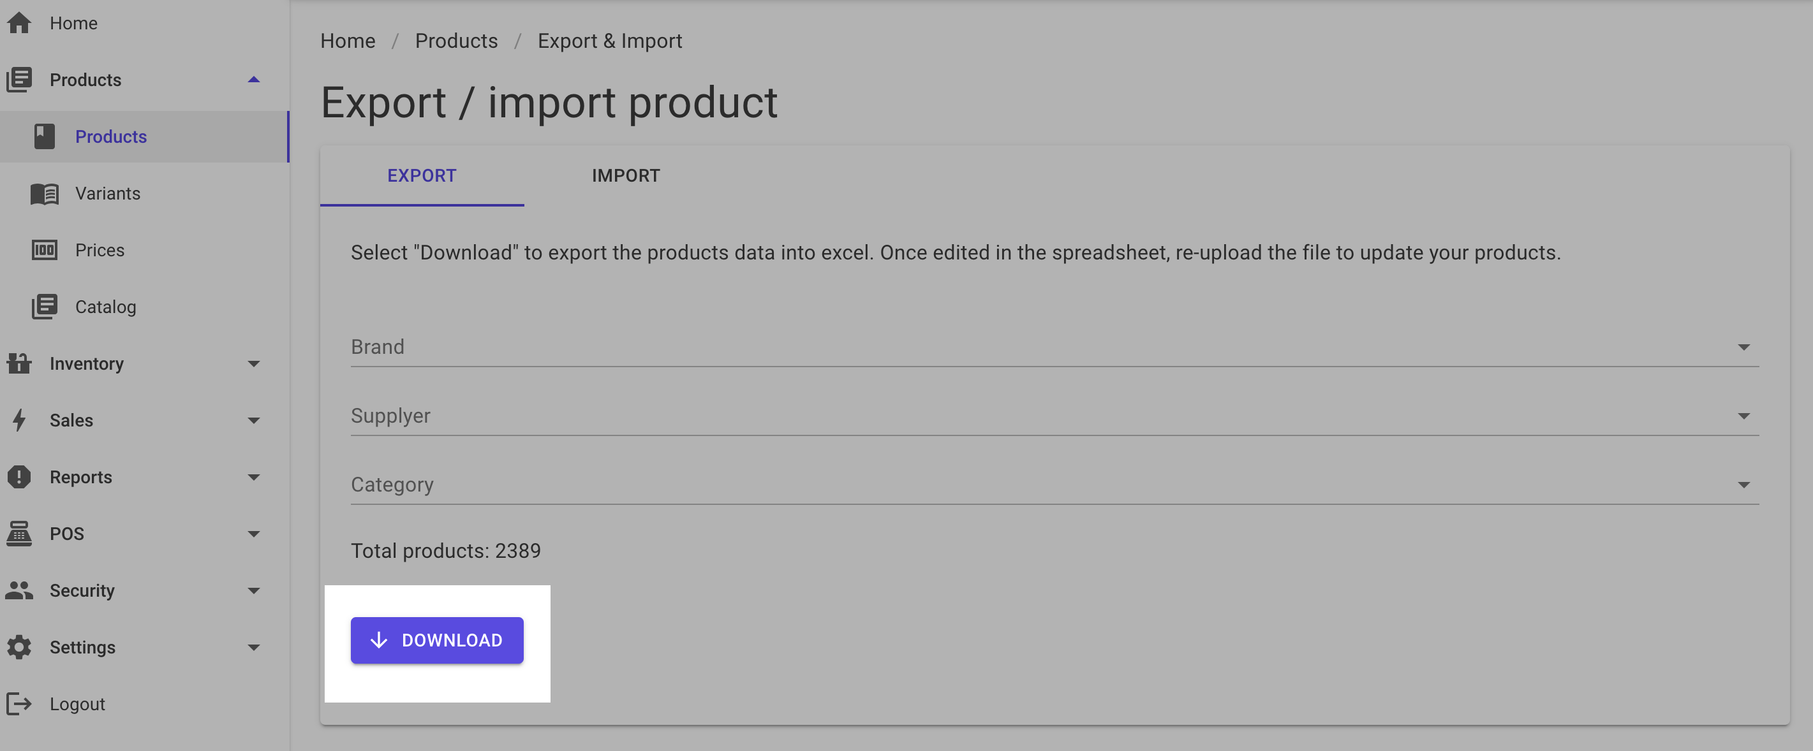
Task: Open the Category dropdown
Action: click(x=1054, y=485)
